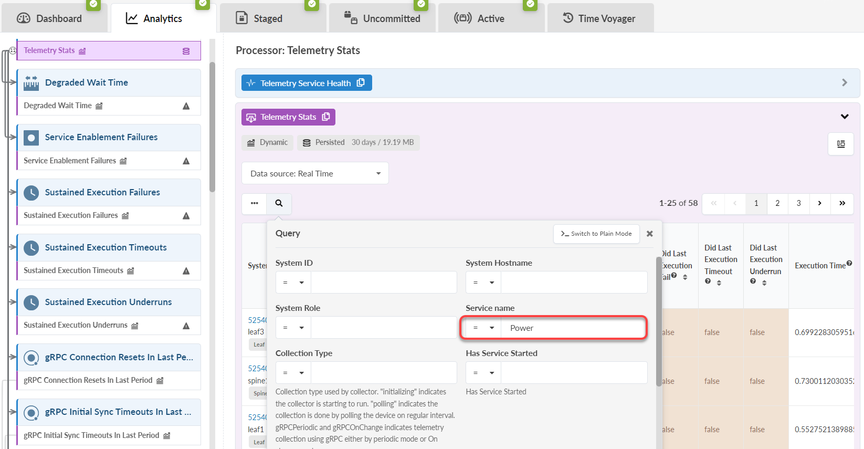Viewport: 864px width, 449px height.
Task: Collapse the Telemetry Stats panel
Action: pyautogui.click(x=845, y=117)
